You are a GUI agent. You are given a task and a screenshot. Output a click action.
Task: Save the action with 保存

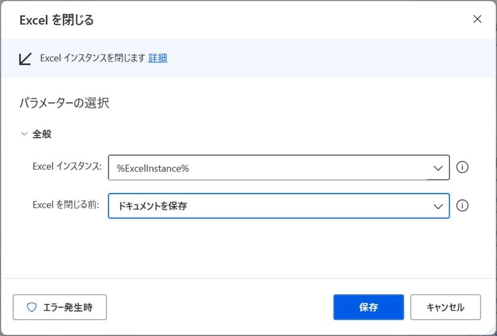tap(368, 307)
